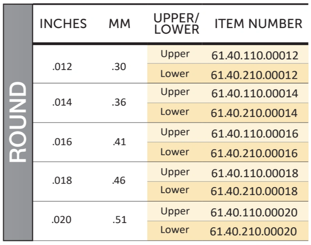Click item number 61.40.110.00018
311x245 pixels.
point(254,173)
